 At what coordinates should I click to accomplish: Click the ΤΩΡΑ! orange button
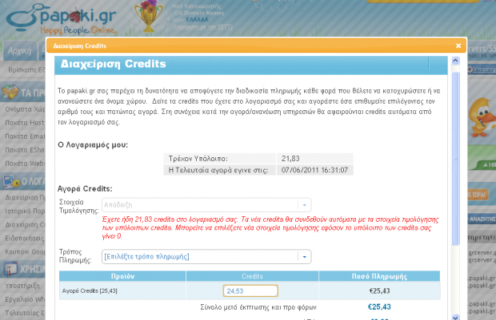pyautogui.click(x=478, y=195)
